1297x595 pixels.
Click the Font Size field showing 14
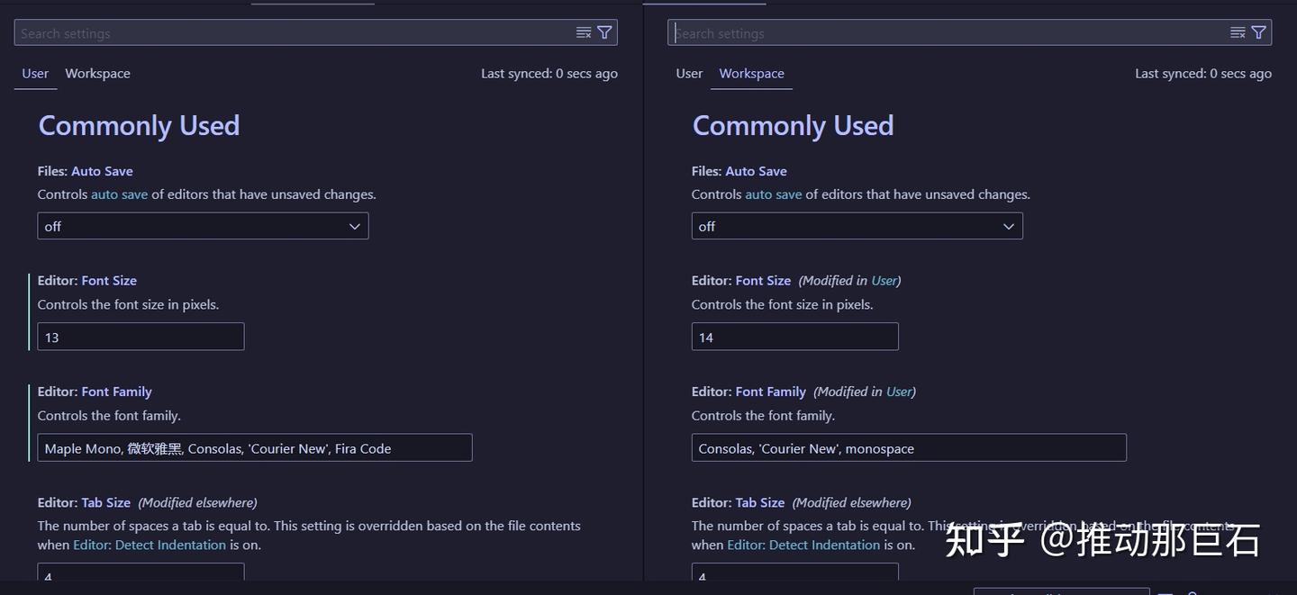point(794,337)
